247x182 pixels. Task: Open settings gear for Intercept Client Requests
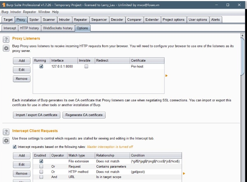[x=6, y=140]
